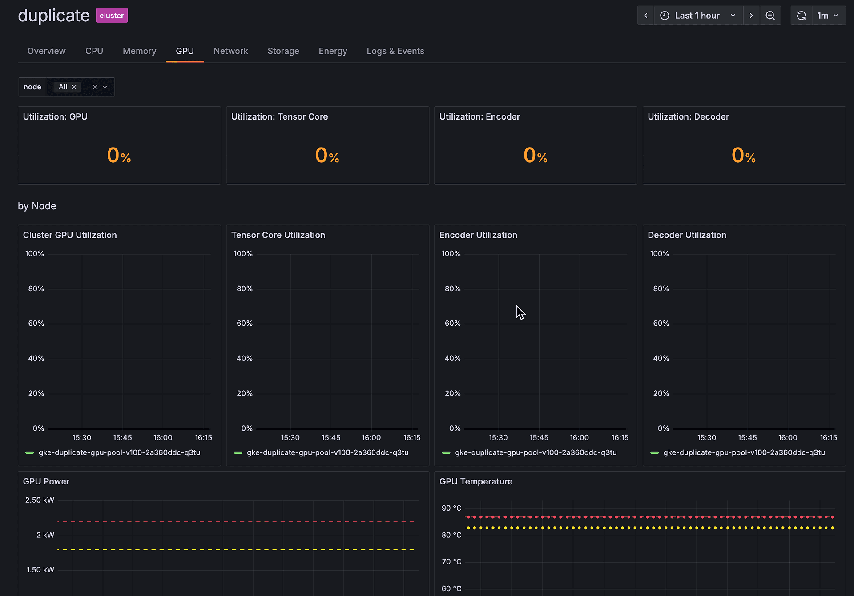Click the cluster tag badge next to the title
Image resolution: width=854 pixels, height=596 pixels.
coord(111,15)
